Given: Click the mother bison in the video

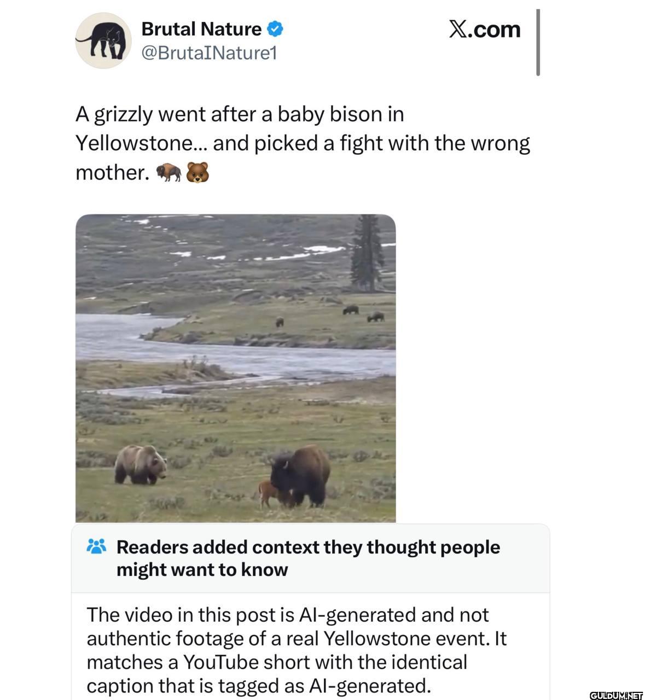Looking at the screenshot, I should [x=300, y=475].
